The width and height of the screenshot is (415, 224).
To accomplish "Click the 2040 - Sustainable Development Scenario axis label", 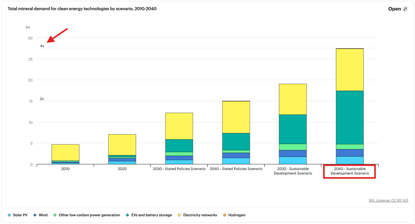I will pos(349,171).
